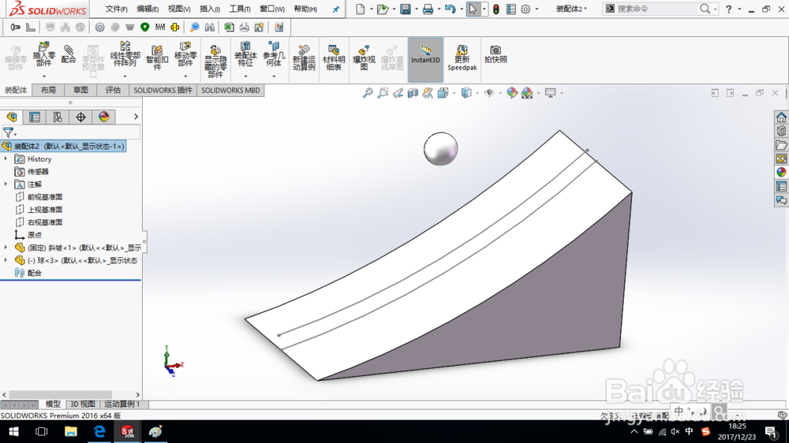
Task: Open Linear Component Pattern (线性零部件阵列)
Action: pos(125,55)
